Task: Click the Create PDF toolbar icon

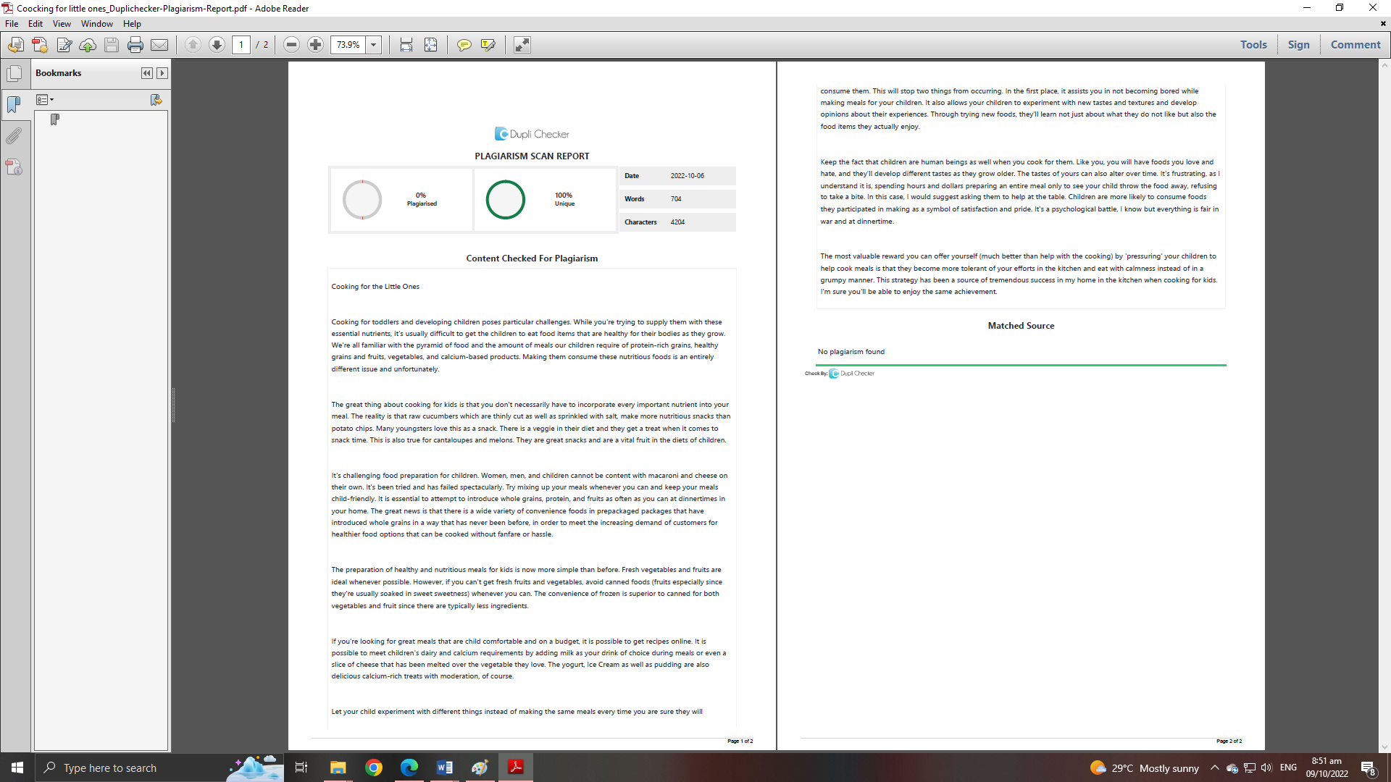Action: (x=40, y=45)
